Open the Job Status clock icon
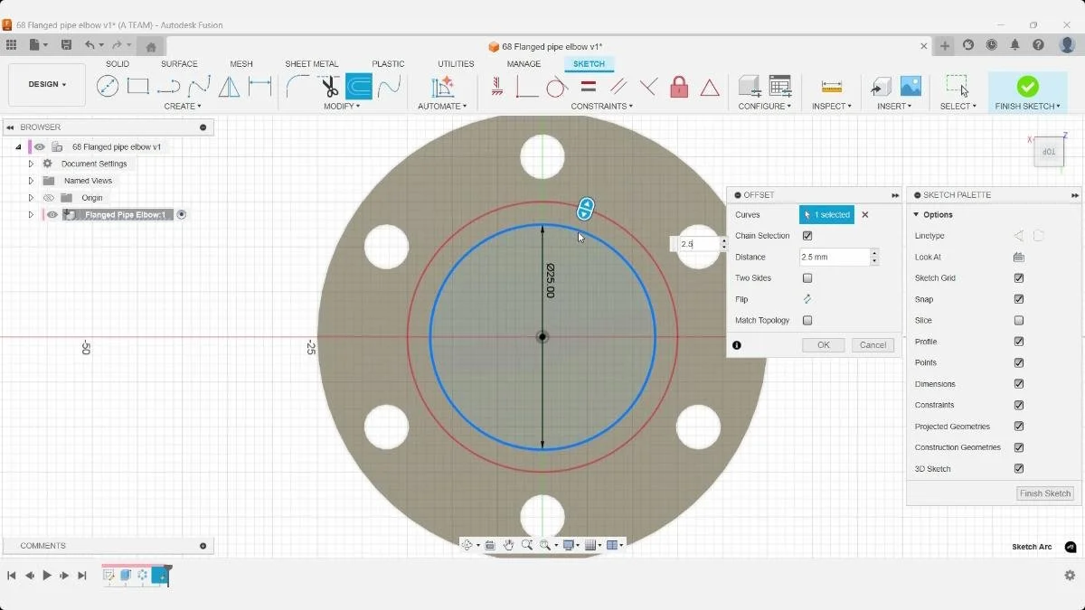This screenshot has width=1085, height=610. tap(992, 45)
